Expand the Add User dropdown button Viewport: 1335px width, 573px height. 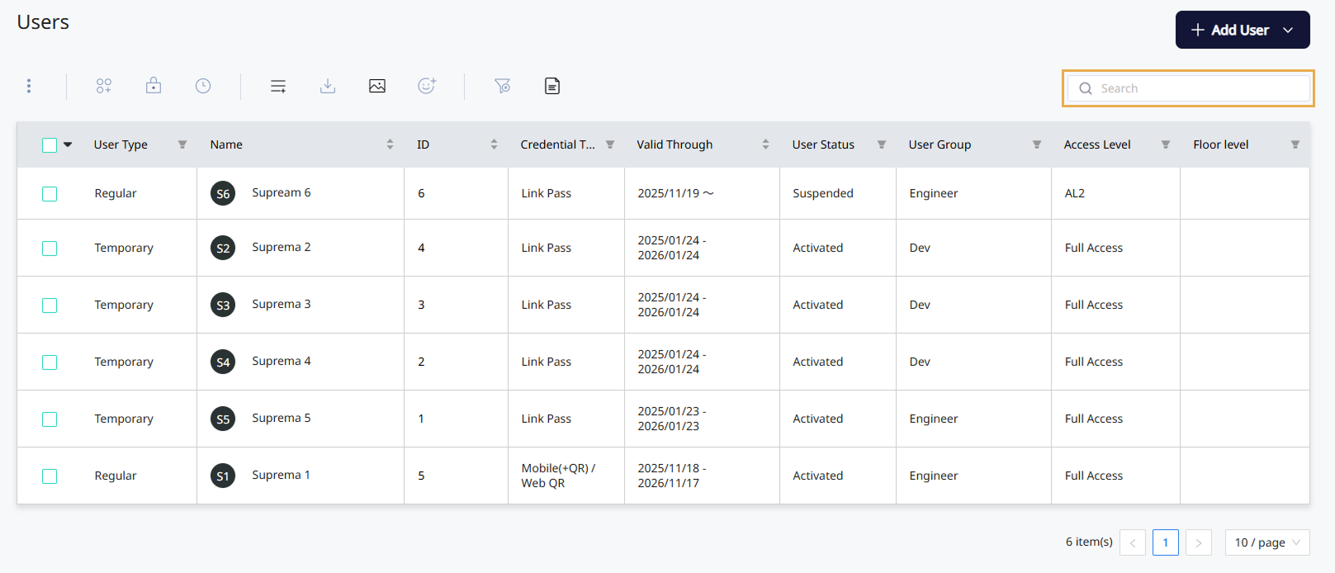point(1287,31)
